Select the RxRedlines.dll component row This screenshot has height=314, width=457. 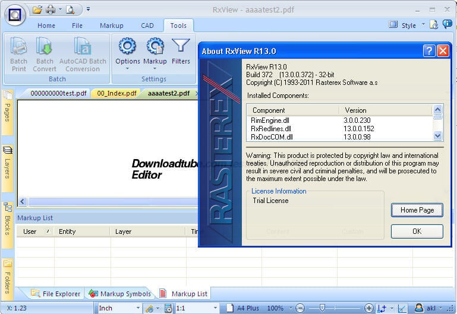click(x=340, y=129)
